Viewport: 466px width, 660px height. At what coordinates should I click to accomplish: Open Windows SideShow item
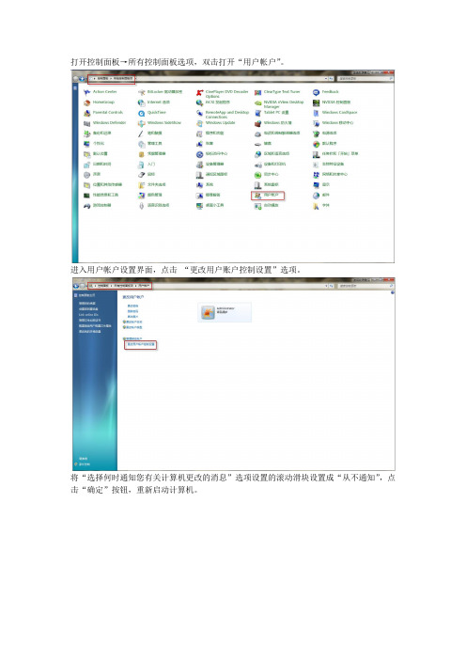(160, 123)
